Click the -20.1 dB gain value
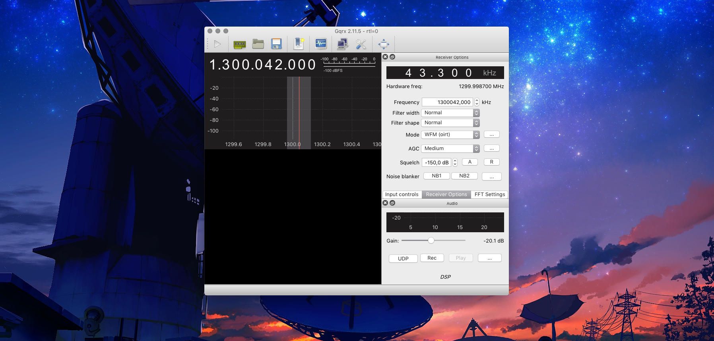Viewport: 714px width, 341px height. (x=494, y=241)
